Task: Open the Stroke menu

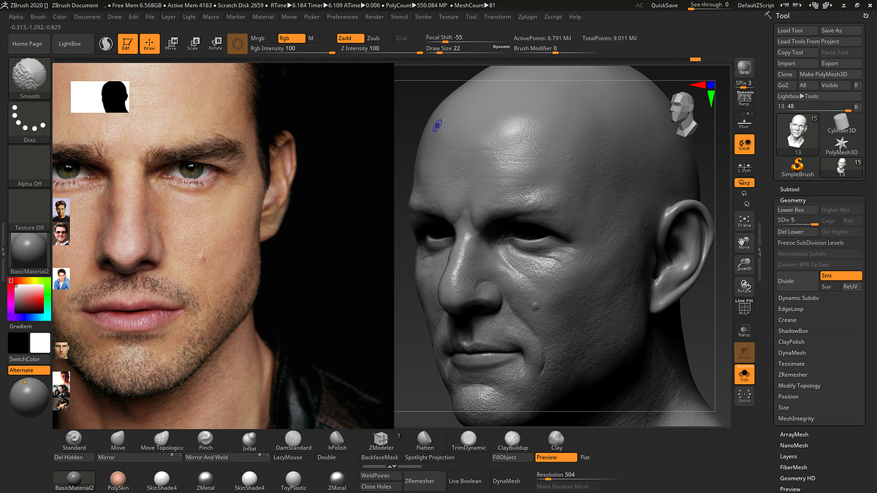Action: point(423,17)
